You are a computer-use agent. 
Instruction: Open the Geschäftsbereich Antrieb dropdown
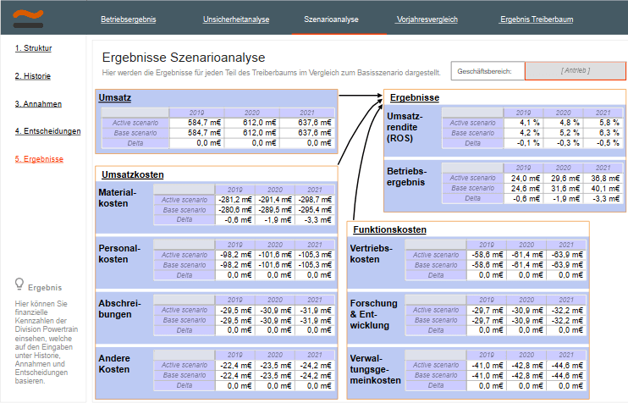[x=576, y=71]
